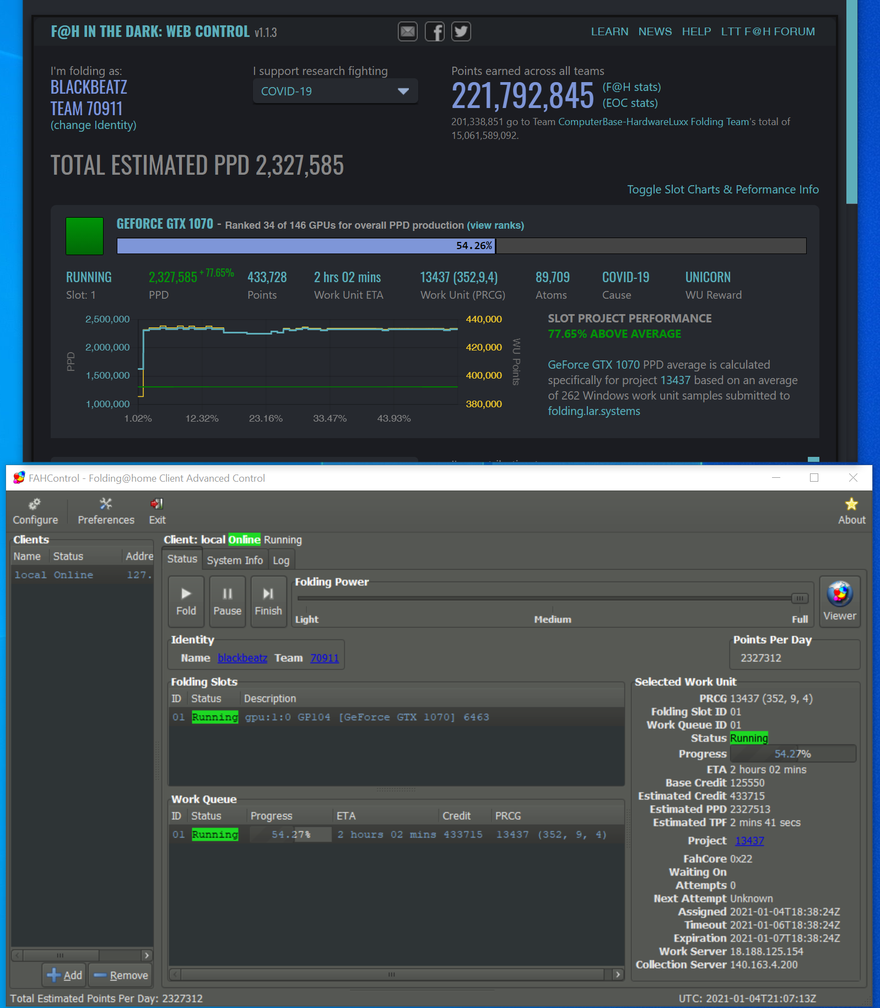
Task: Click the Points Per Day 2327312 field
Action: [x=795, y=657]
